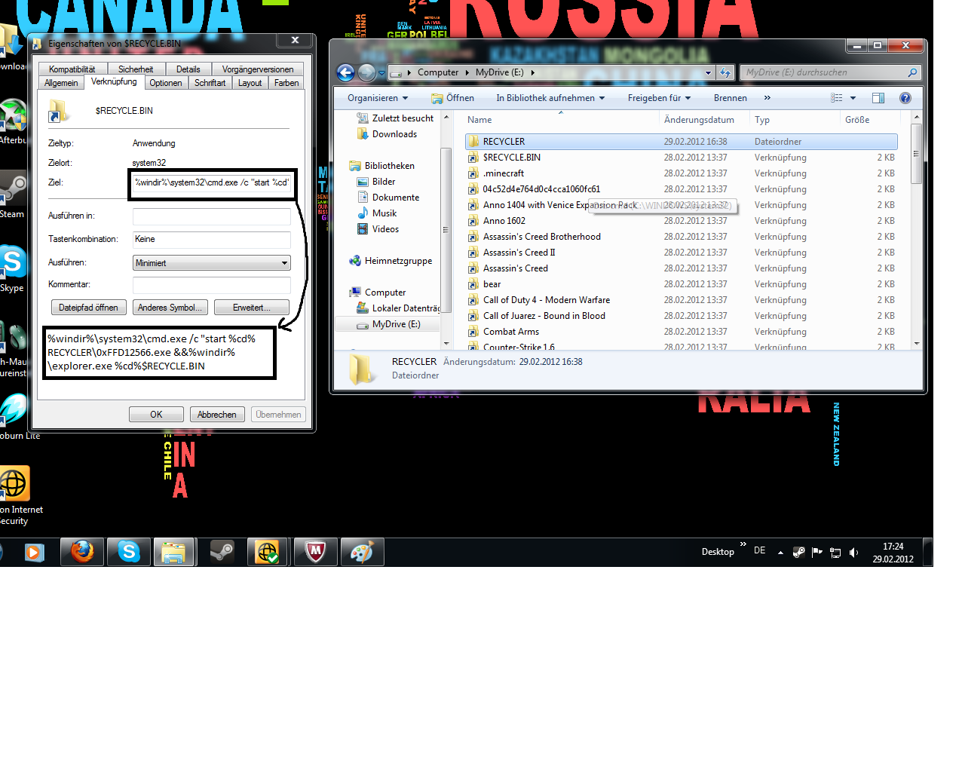Show hidden tray icons arrow
The image size is (965, 772).
coord(780,553)
